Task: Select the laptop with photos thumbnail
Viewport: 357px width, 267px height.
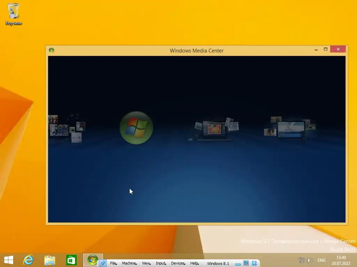Action: [214, 130]
